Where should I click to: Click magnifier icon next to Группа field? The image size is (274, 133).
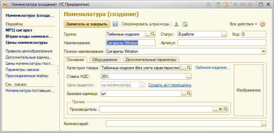(153, 34)
